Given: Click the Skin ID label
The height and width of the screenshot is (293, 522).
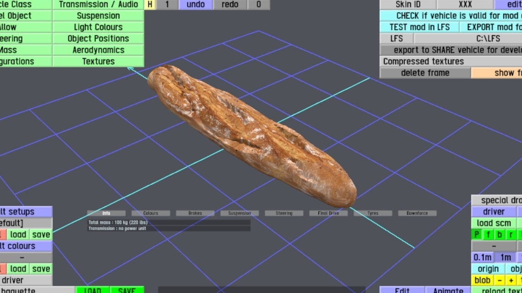Looking at the screenshot, I should coord(408,4).
